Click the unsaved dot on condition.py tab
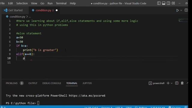This screenshot has height=108, width=192. tap(57, 10)
